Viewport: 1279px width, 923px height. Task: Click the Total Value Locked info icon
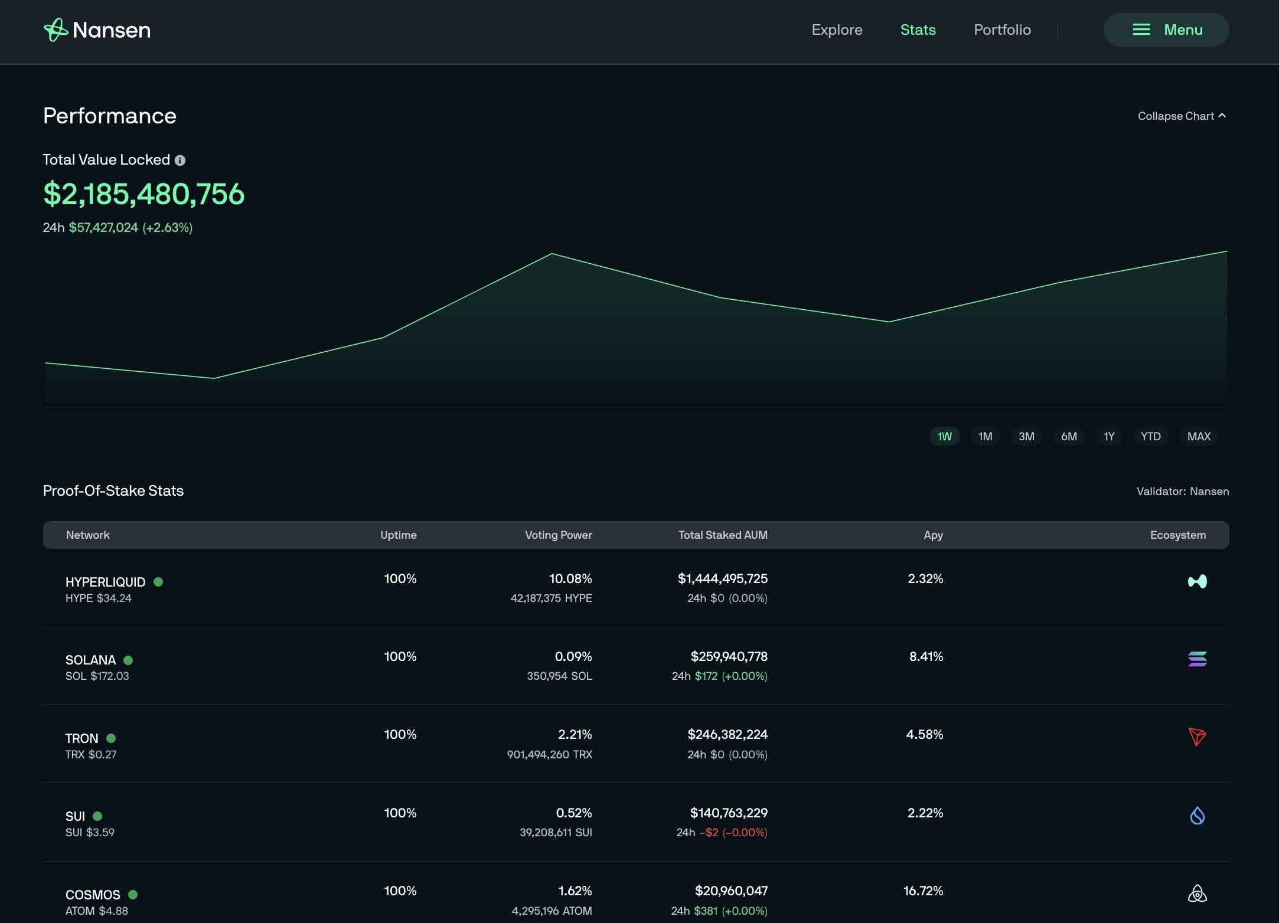180,161
